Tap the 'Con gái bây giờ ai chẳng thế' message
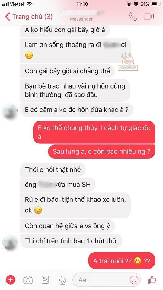 pos(67,71)
